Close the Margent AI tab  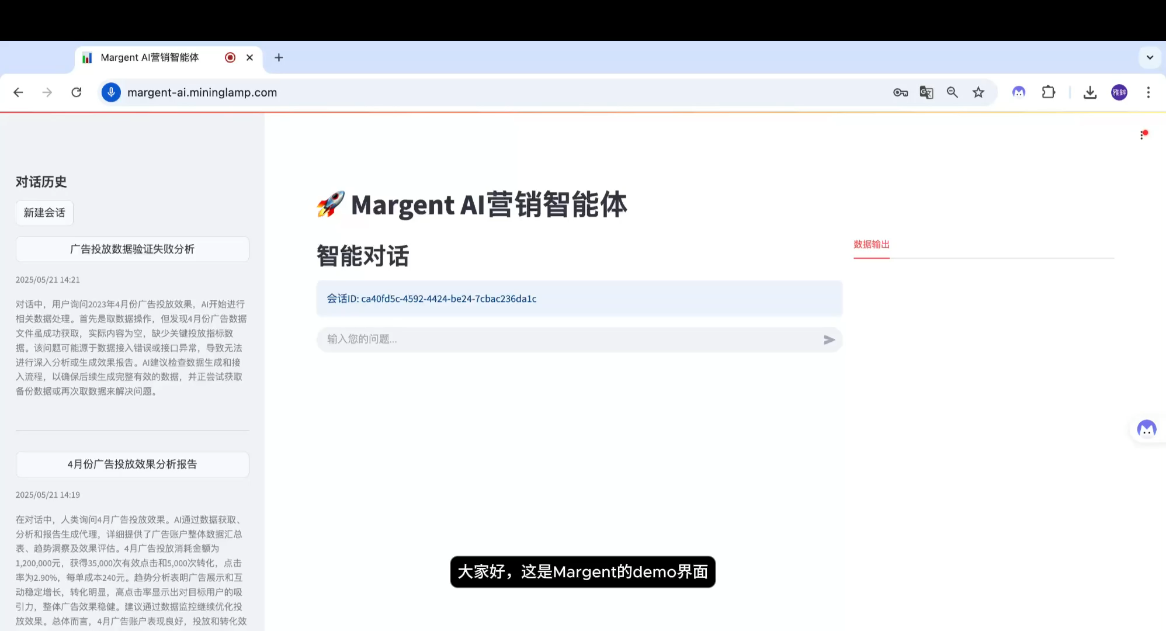[249, 57]
